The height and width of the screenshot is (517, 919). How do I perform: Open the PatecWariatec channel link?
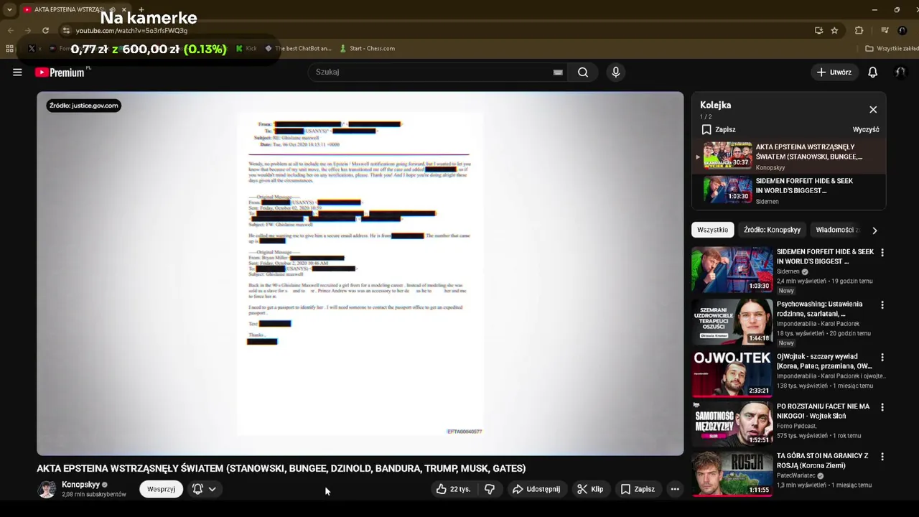(x=798, y=475)
